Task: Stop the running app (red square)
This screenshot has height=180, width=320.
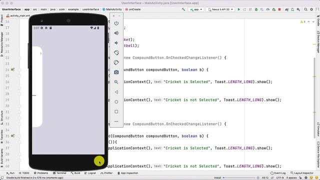Action: pos(279,9)
